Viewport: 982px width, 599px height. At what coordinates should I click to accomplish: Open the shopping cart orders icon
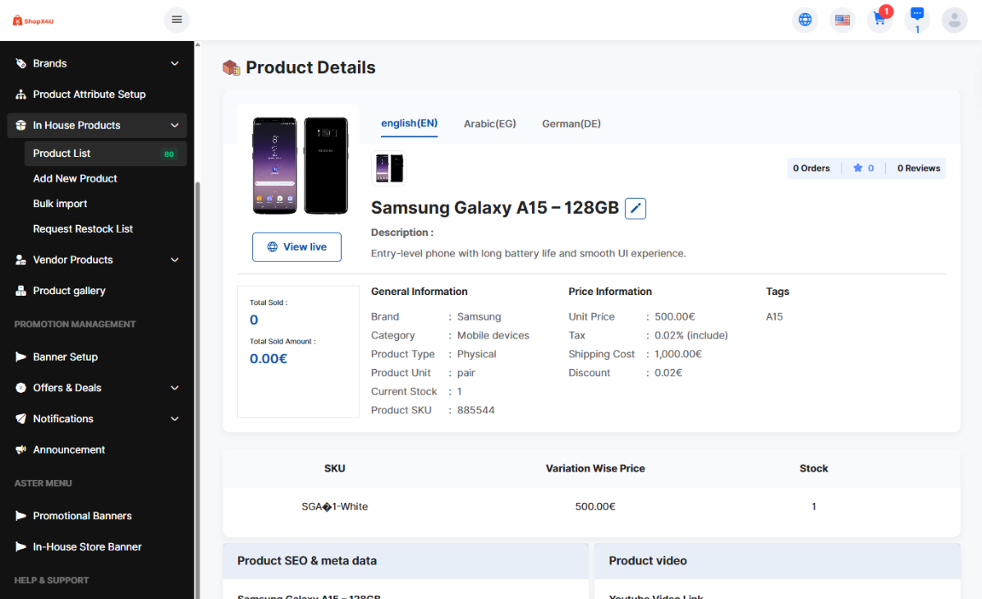pos(879,20)
